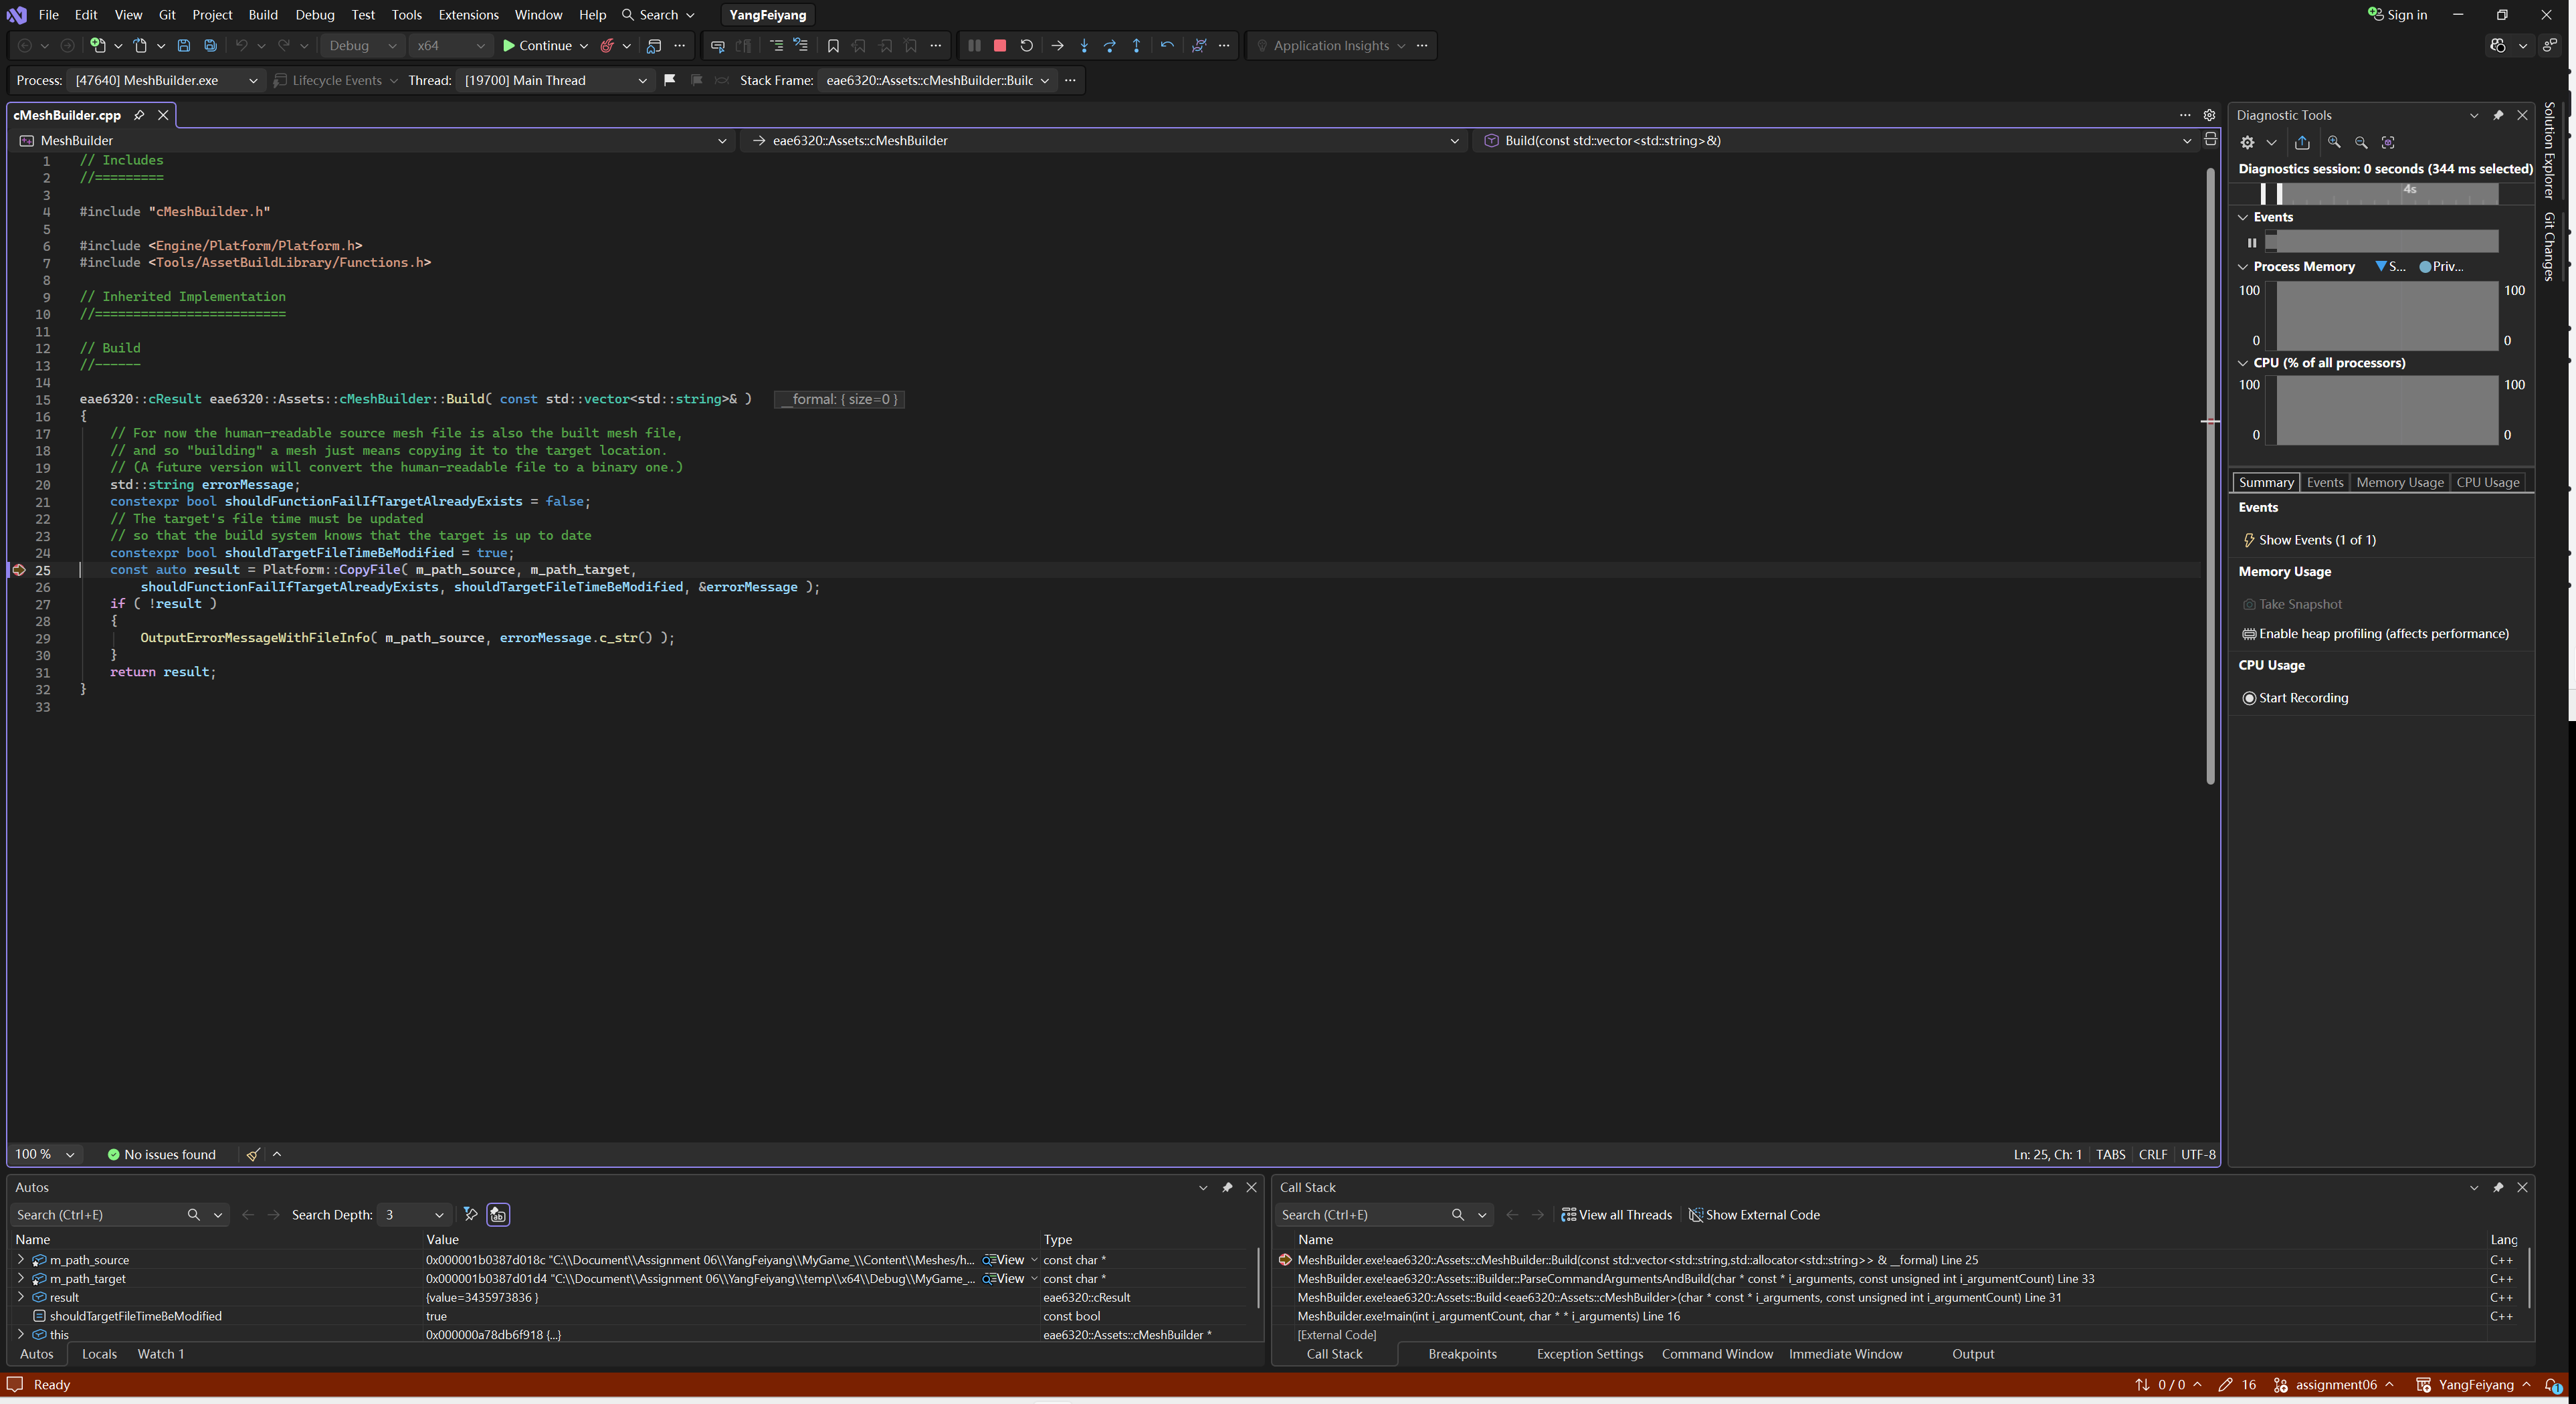
Task: Expand the m_path_source variable row
Action: pyautogui.click(x=20, y=1260)
